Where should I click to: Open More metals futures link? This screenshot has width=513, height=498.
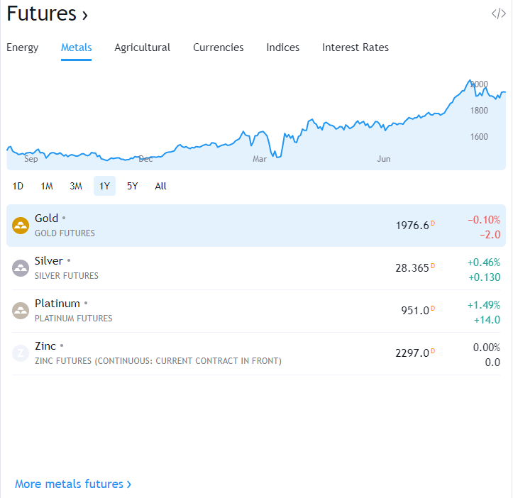[73, 484]
